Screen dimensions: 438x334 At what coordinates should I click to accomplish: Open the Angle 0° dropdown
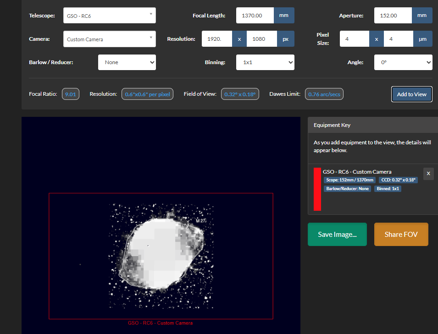point(403,62)
